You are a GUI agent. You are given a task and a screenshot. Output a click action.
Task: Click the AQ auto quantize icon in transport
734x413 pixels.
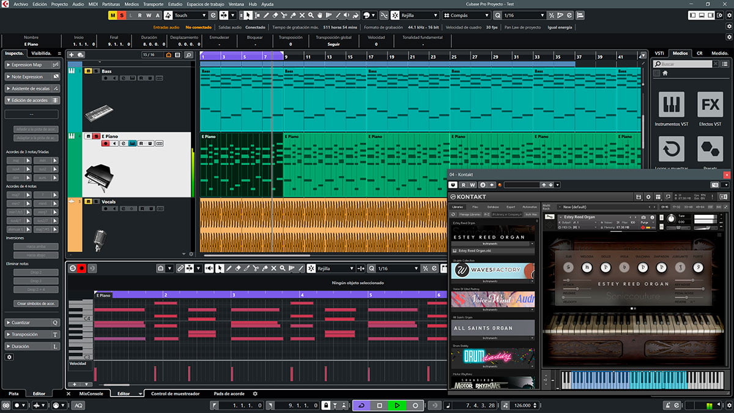(79, 405)
